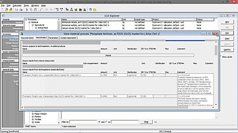Click the process window horizontal scrollbar thumb
Viewport: 238px width, 133px height.
(x=106, y=107)
